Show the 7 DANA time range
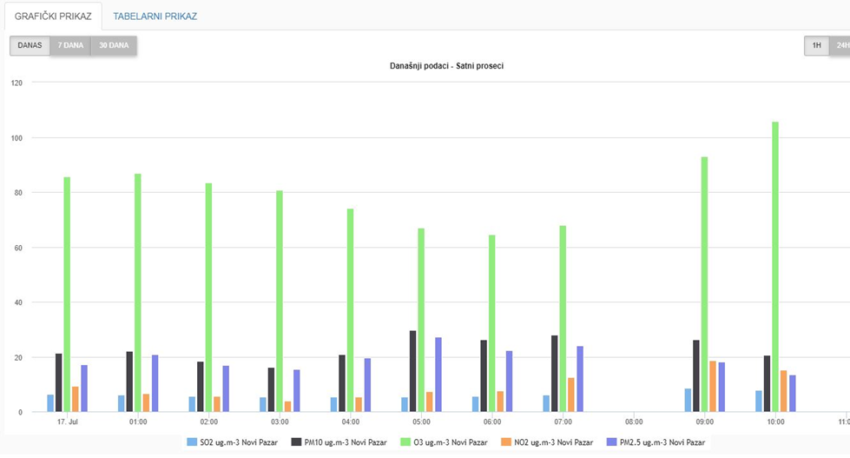Viewport: 850px width, 458px height. (x=70, y=45)
